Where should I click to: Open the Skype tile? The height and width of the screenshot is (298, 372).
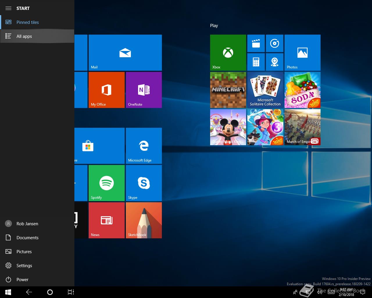pos(144,183)
